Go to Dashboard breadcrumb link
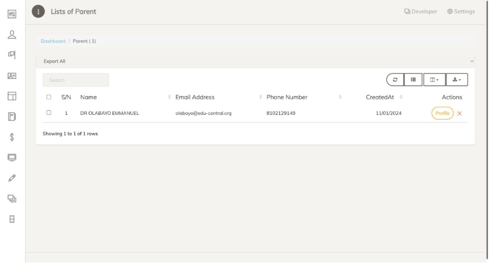The image size is (490, 263). tap(53, 41)
